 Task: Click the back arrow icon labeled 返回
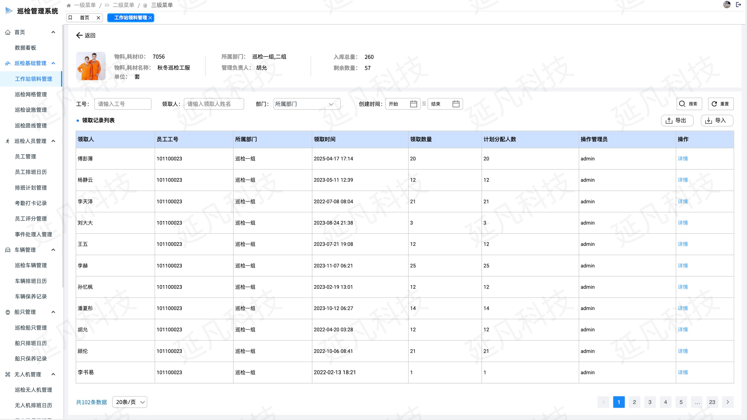point(79,35)
